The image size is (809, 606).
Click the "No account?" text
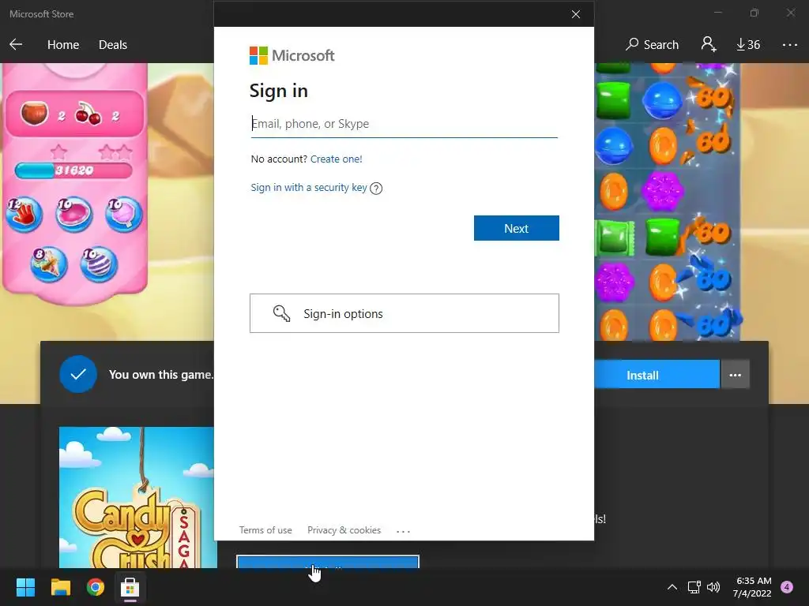click(279, 159)
